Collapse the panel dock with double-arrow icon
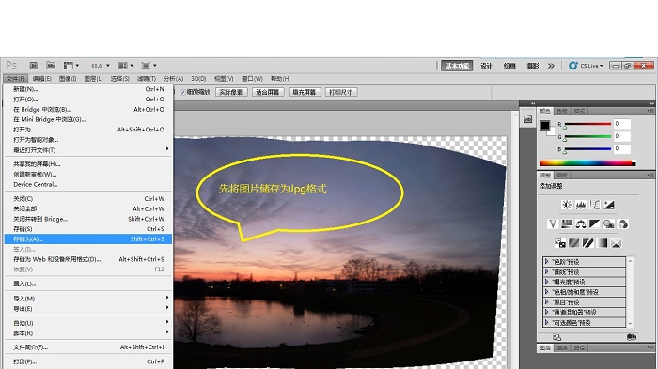 651,103
